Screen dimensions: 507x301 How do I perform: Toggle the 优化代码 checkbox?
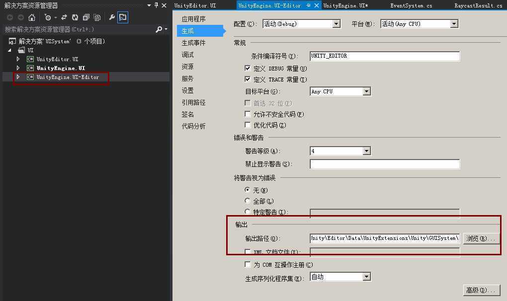pyautogui.click(x=248, y=125)
